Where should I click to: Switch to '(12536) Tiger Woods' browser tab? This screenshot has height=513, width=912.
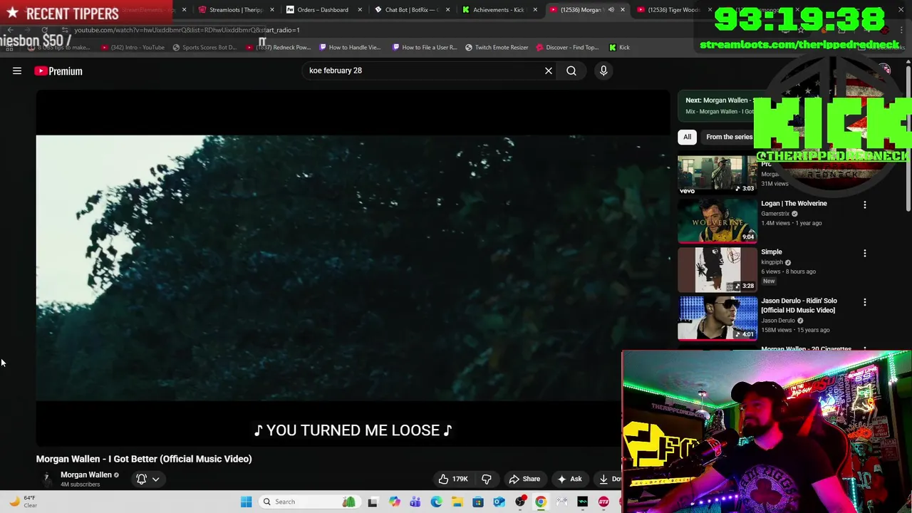point(673,10)
